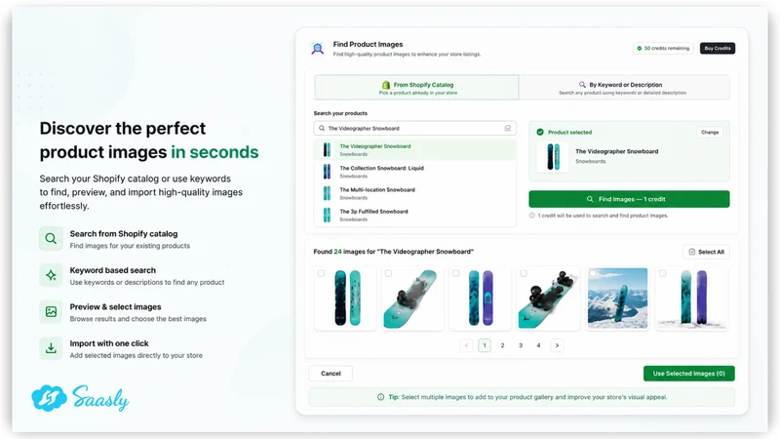Screen dimensions: 780x439
Task: Tick checkbox on snowy mountain result image
Action: click(x=592, y=273)
